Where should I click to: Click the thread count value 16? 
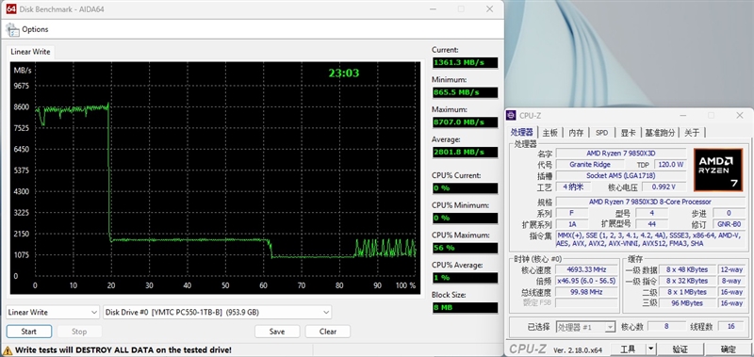coord(731,327)
